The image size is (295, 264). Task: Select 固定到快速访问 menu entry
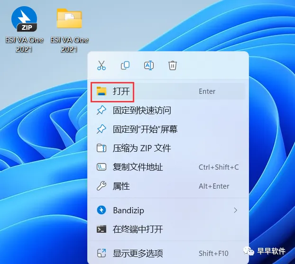pyautogui.click(x=168, y=110)
